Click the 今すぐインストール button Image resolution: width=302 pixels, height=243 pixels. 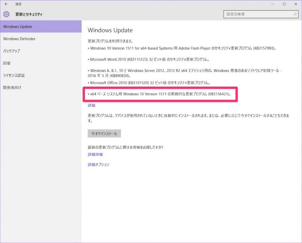click(x=104, y=133)
